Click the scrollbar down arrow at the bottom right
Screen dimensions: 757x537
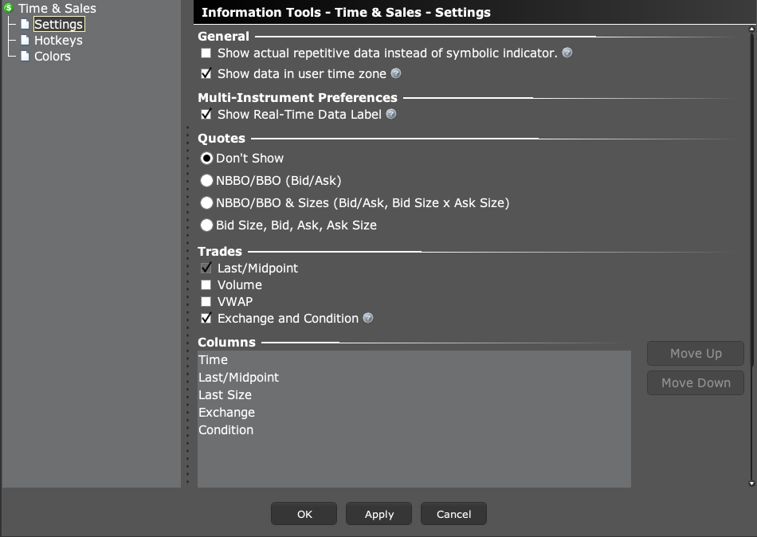(751, 483)
